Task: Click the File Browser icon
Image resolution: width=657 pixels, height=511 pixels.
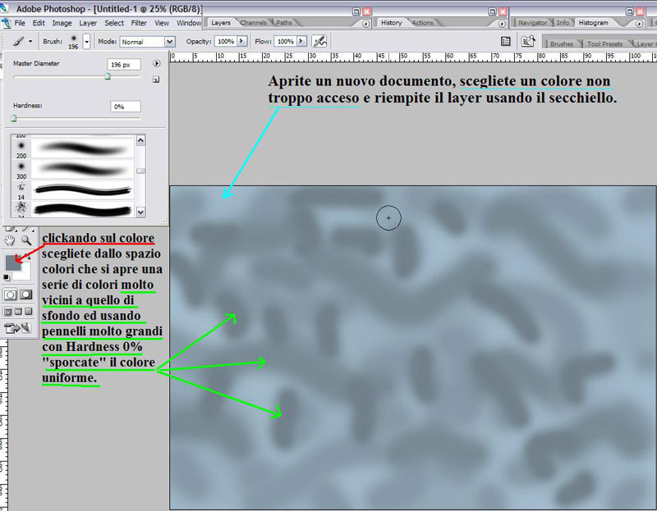Action: (x=528, y=41)
